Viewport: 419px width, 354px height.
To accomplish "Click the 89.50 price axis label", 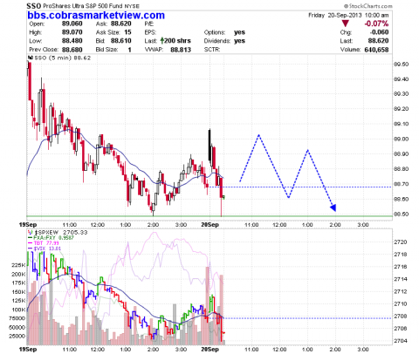I will point(401,65).
